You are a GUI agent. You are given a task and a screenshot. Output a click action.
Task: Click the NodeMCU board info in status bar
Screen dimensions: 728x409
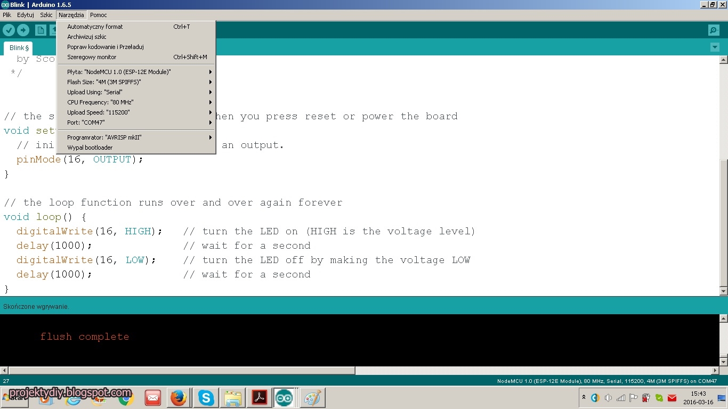pos(606,381)
